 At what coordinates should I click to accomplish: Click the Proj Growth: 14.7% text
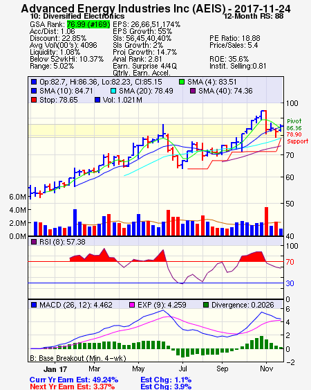point(144,52)
